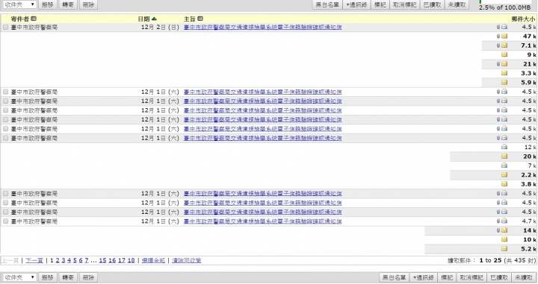
Task: Click +通訊錄 in the bottom toolbar
Action: (x=424, y=277)
